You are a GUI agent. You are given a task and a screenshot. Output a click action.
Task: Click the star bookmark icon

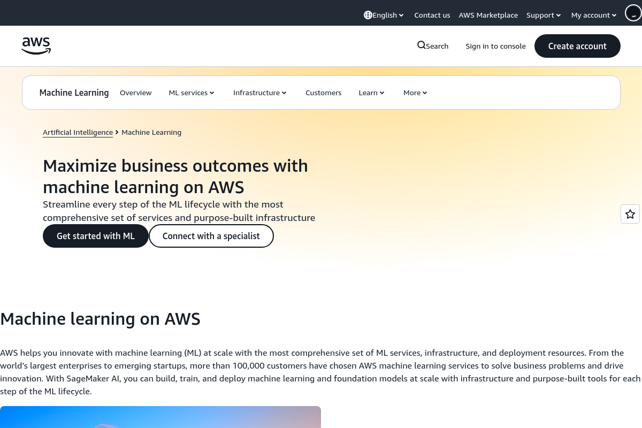tap(630, 214)
